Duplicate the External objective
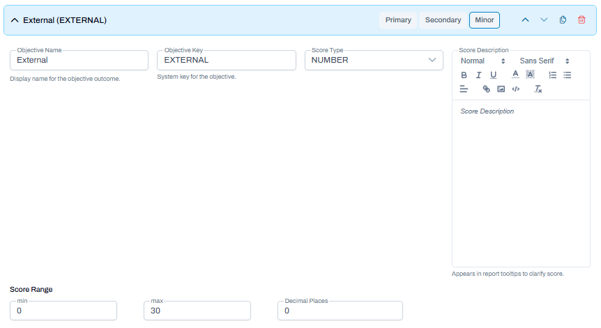The image size is (601, 328). [x=563, y=20]
